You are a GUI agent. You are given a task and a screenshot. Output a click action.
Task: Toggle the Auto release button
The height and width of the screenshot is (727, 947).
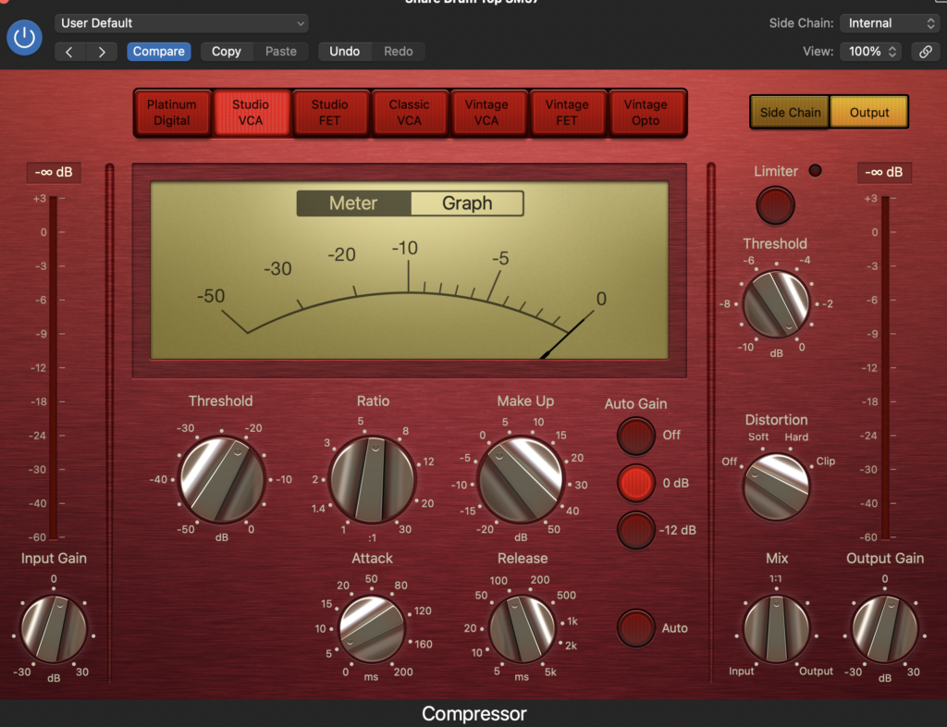(x=636, y=628)
